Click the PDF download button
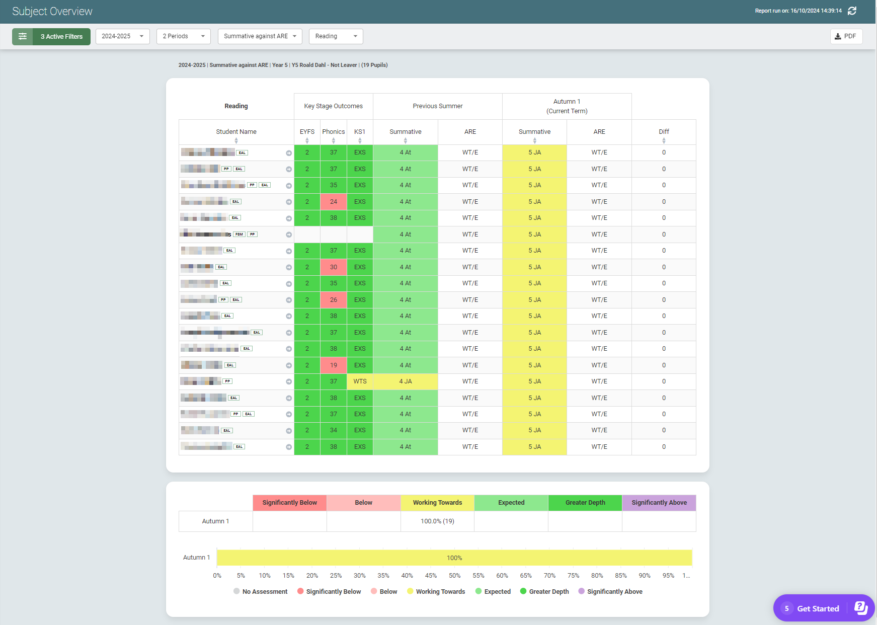The width and height of the screenshot is (877, 625). [x=846, y=36]
